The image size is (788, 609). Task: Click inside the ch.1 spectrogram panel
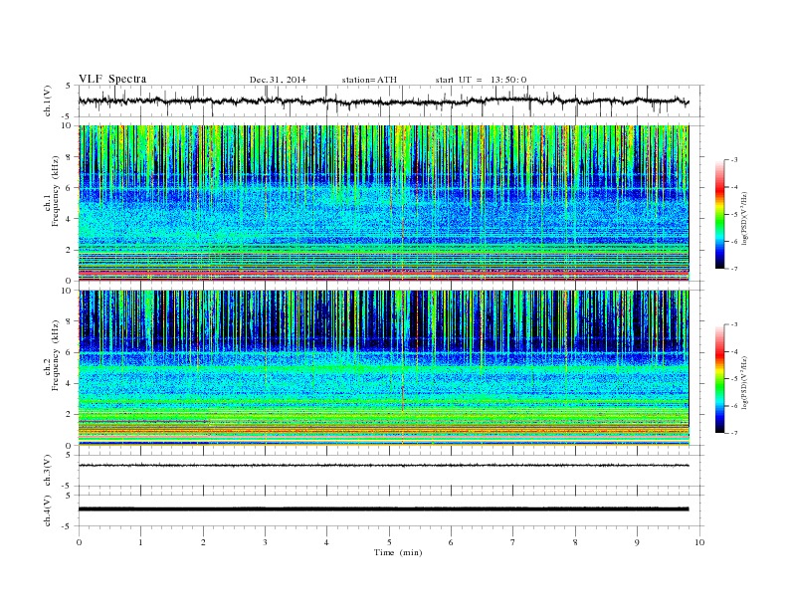tap(383, 203)
